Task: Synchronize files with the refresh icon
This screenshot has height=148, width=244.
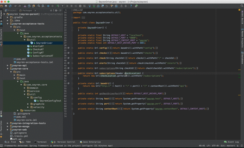Action: 10,6
